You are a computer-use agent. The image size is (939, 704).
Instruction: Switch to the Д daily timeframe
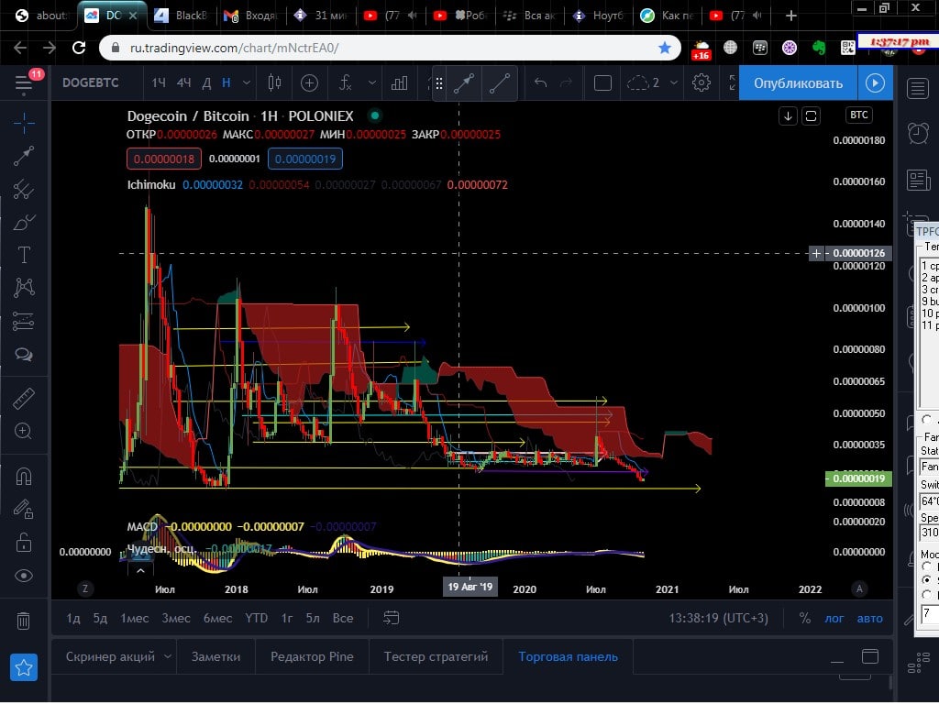[206, 83]
